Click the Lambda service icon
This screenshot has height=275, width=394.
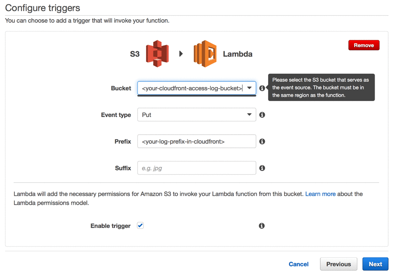click(x=205, y=54)
